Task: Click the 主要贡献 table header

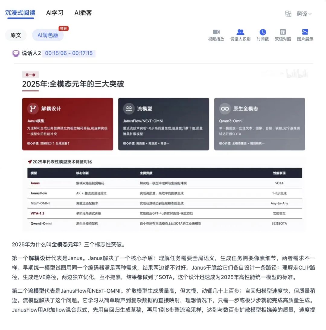Action: (x=146, y=173)
